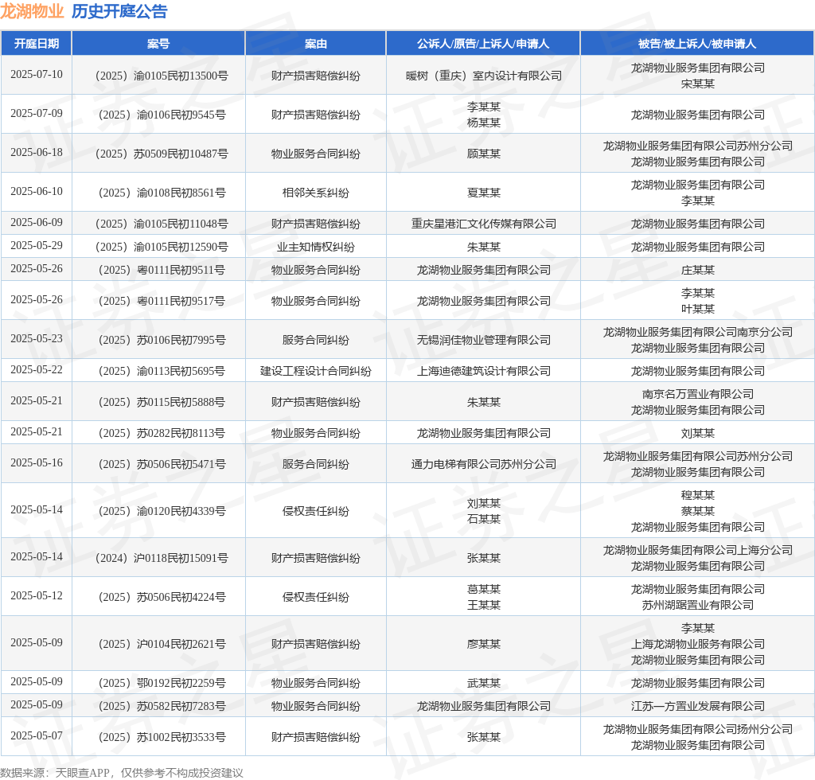Click plaintiff 武某某
Image resolution: width=815 pixels, height=780 pixels.
coord(483,683)
